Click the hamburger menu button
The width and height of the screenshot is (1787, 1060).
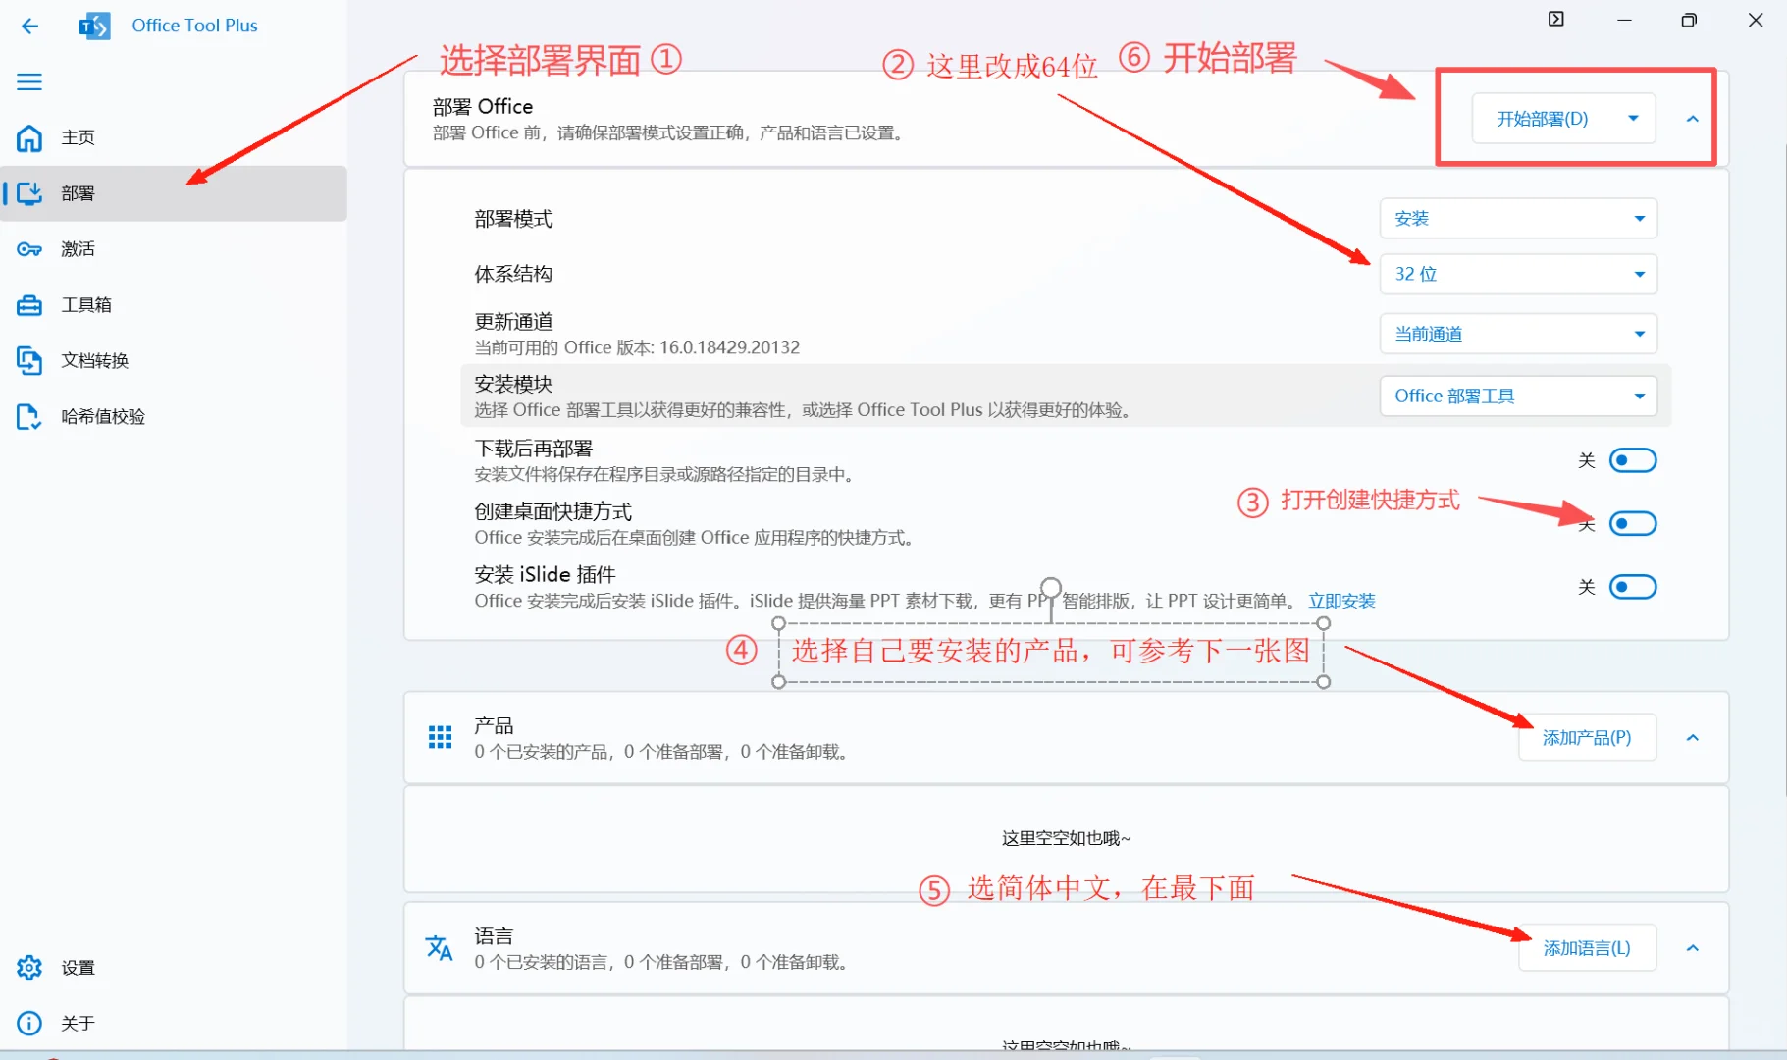pos(29,81)
